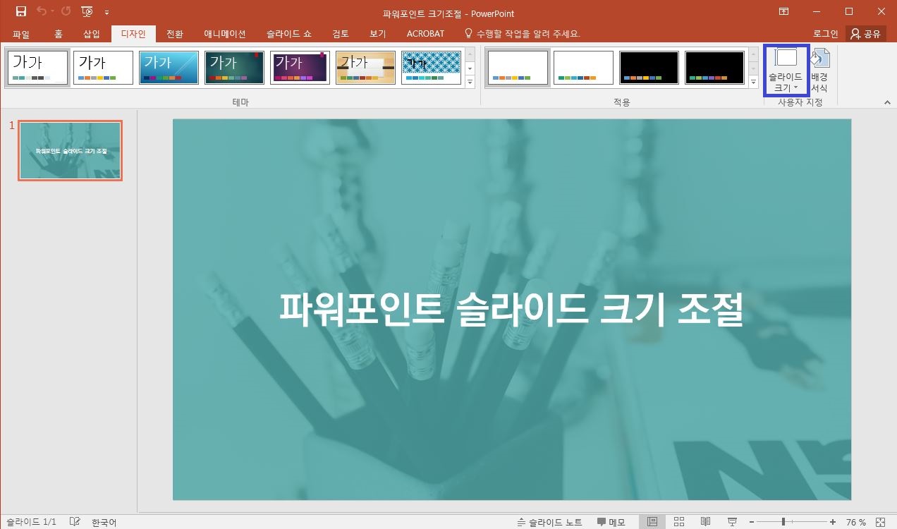Switch to Slide Sorter view icon
Image resolution: width=897 pixels, height=529 pixels.
click(679, 522)
